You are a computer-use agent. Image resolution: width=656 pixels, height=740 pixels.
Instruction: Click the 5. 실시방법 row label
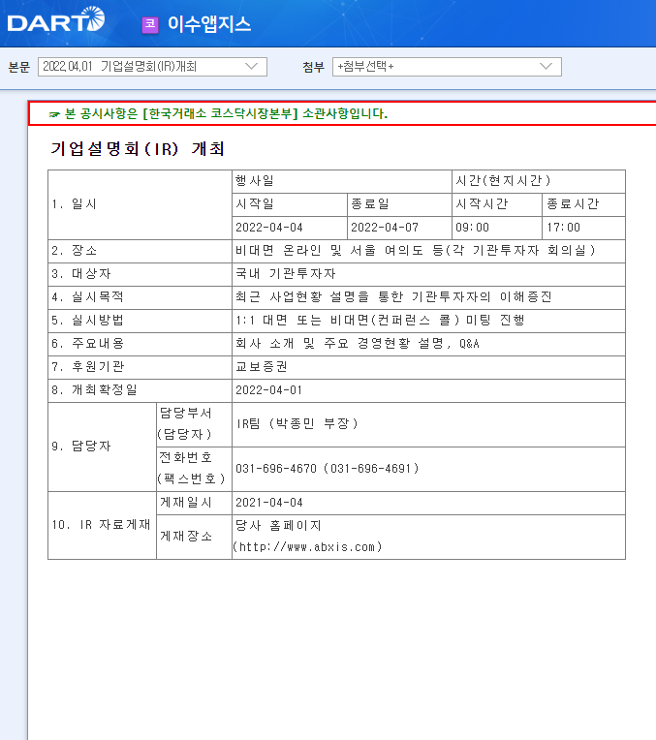point(140,321)
